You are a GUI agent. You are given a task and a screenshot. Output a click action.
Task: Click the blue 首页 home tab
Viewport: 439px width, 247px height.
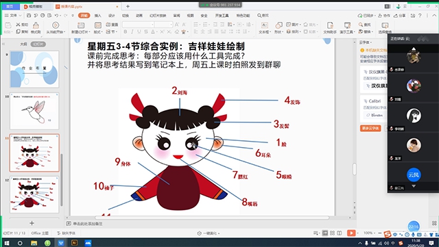point(10,6)
